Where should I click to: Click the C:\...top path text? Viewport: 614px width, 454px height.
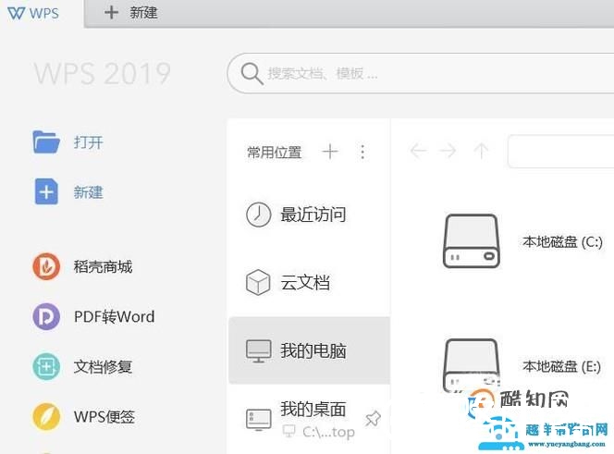(328, 432)
